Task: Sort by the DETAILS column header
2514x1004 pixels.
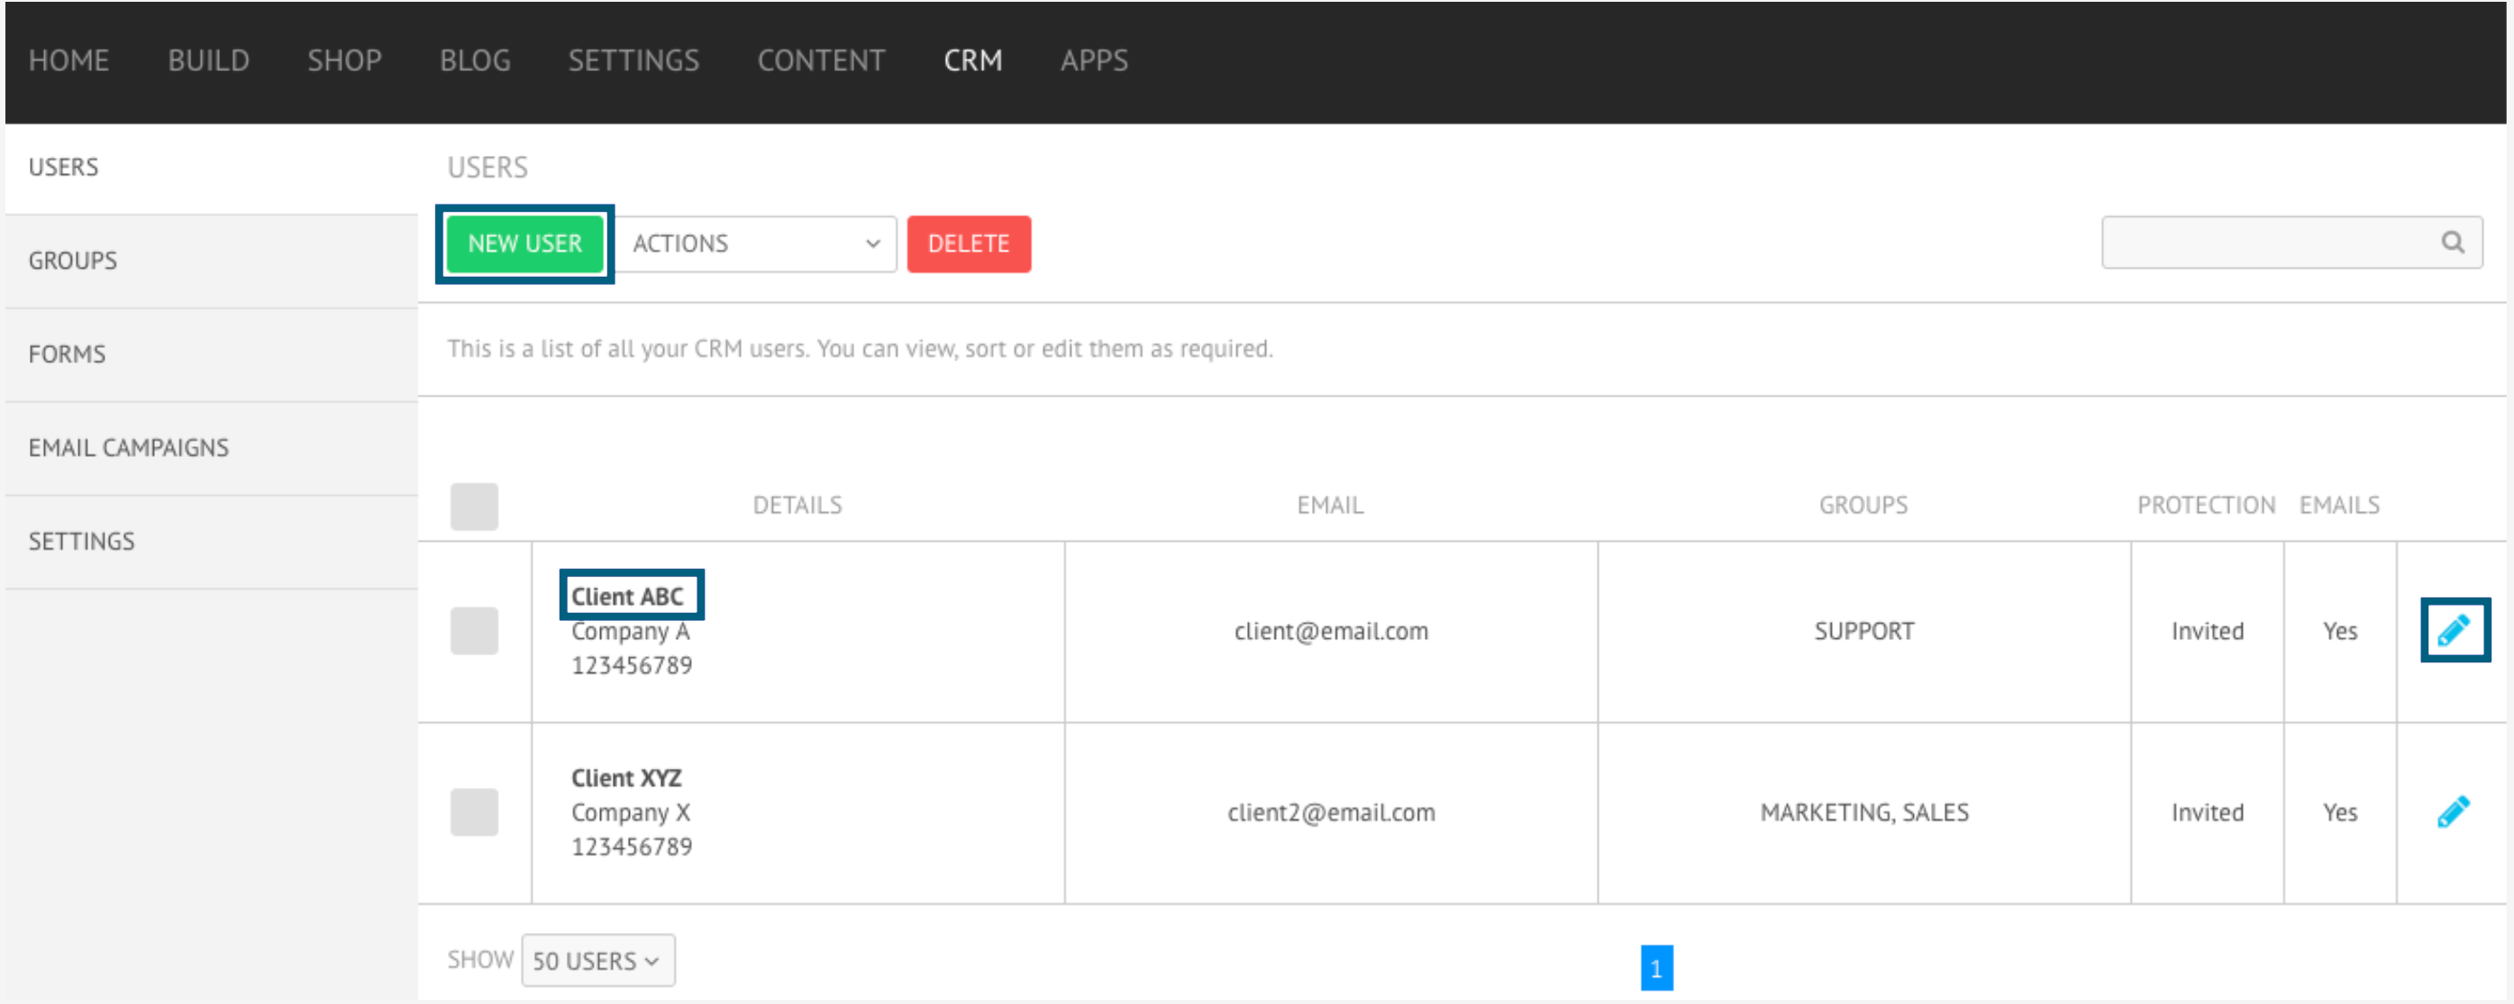Action: coord(797,506)
